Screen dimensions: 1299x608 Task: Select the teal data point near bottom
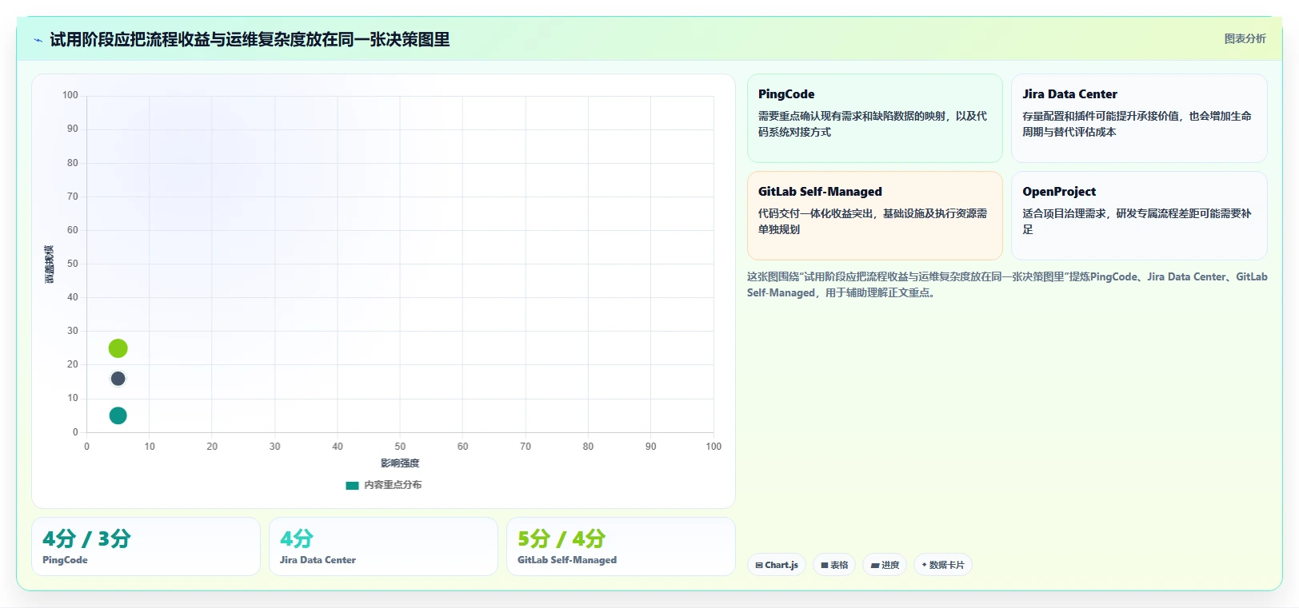pos(118,415)
